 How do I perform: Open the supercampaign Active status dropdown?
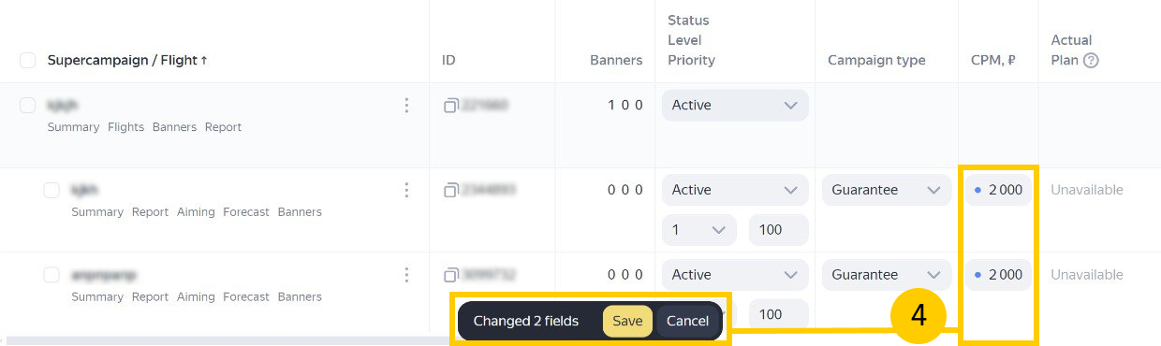(x=735, y=105)
